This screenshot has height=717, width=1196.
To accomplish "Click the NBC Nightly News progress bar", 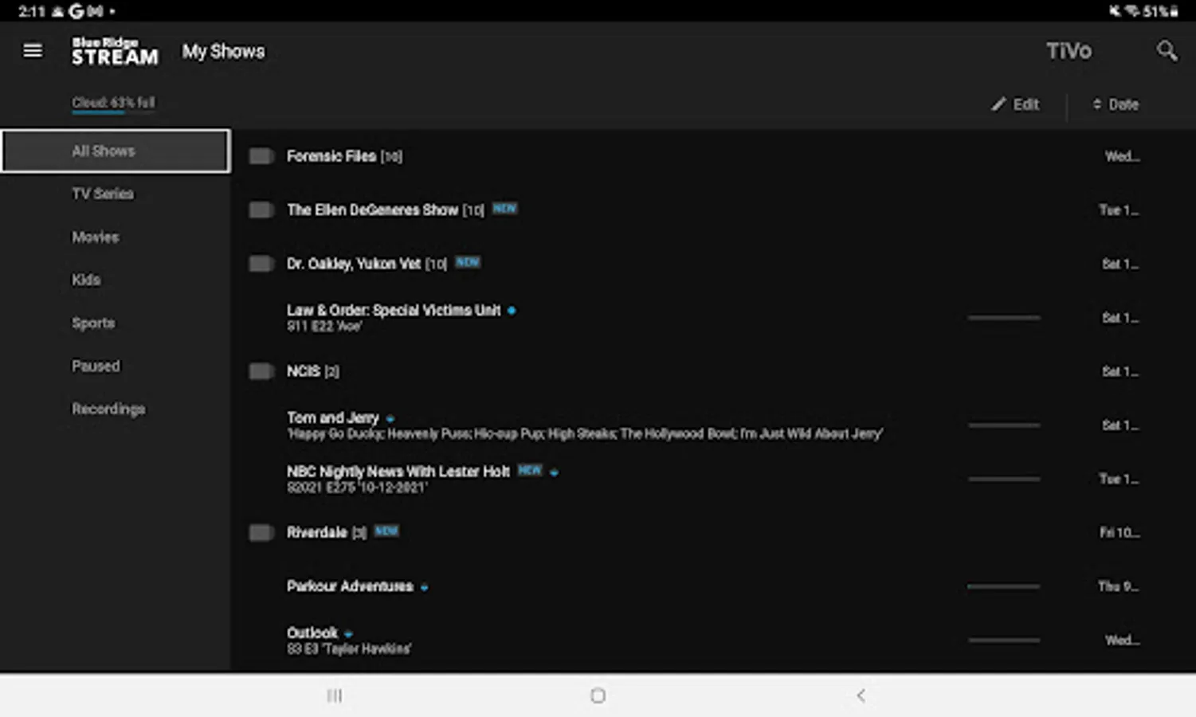I will 1004,479.
